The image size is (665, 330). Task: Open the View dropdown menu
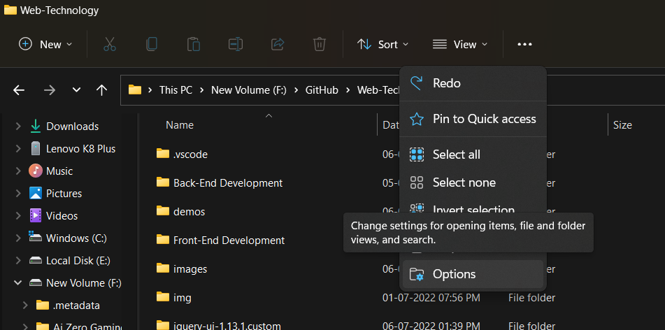coord(459,44)
